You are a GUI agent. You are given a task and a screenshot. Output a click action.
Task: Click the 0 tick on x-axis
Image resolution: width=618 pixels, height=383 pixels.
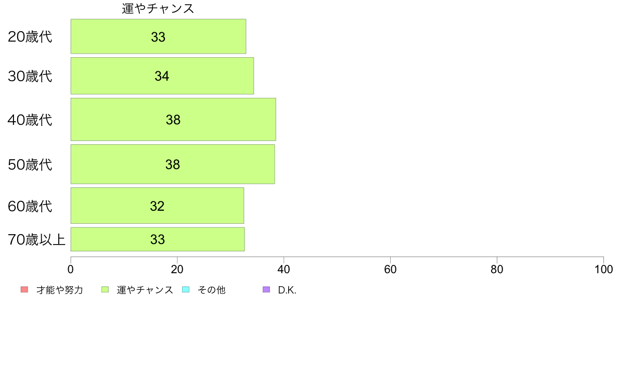click(71, 270)
